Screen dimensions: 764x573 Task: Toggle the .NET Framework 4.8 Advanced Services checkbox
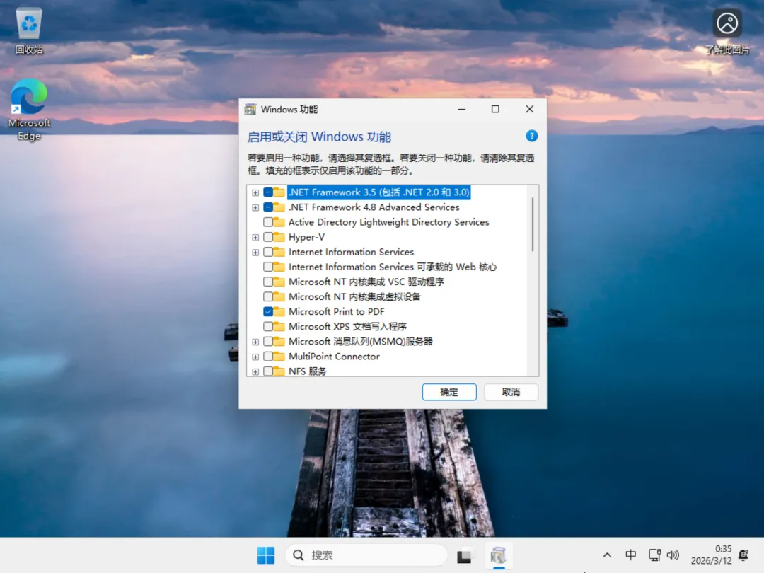[268, 207]
